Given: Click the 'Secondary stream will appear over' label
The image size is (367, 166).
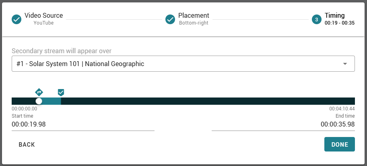Looking at the screenshot, I should click(x=62, y=51).
